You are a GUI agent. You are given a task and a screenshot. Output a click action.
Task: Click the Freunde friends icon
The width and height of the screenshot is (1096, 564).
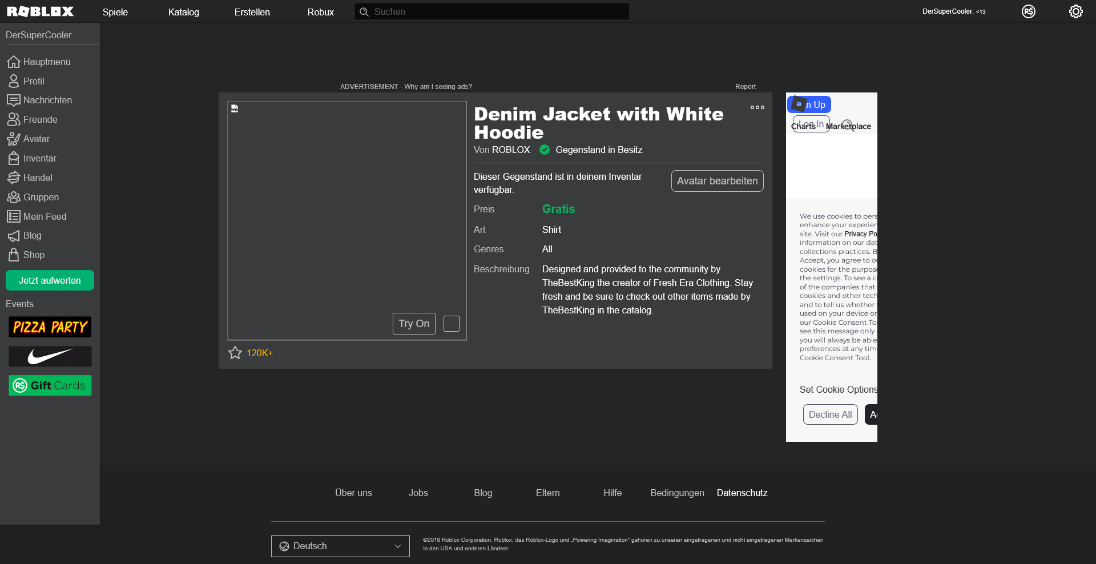pos(14,119)
